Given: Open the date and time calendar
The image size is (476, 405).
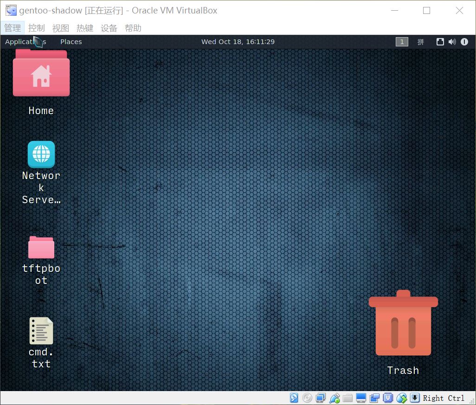Looking at the screenshot, I should (238, 42).
